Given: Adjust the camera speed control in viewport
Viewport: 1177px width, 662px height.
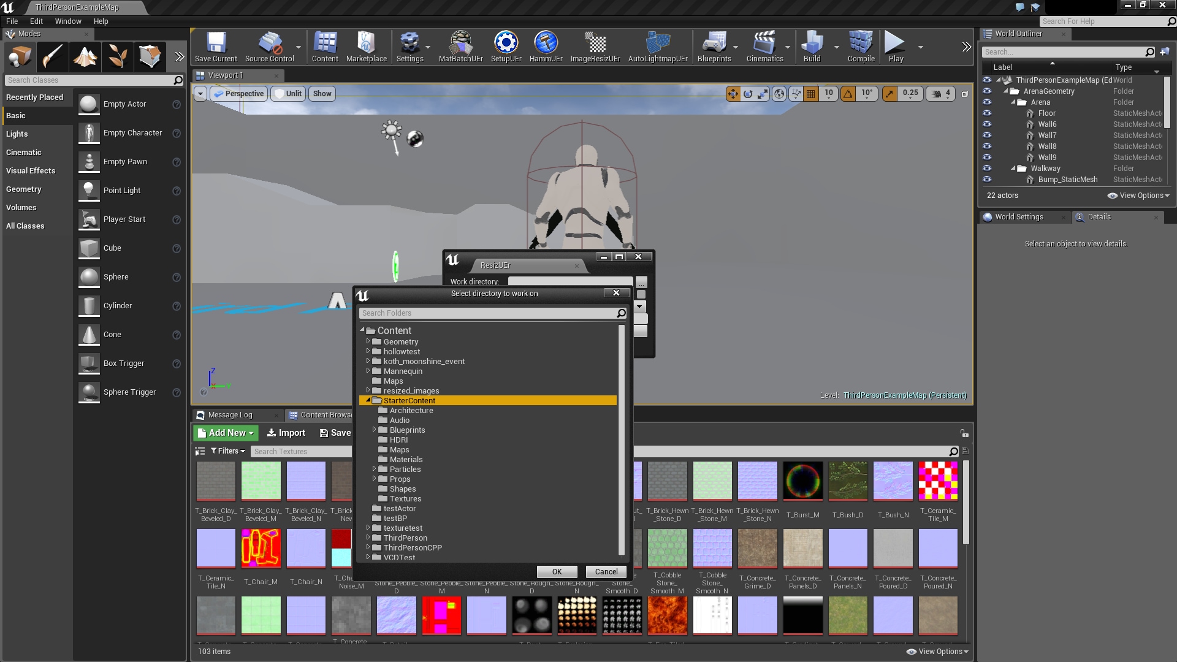Looking at the screenshot, I should pos(942,93).
